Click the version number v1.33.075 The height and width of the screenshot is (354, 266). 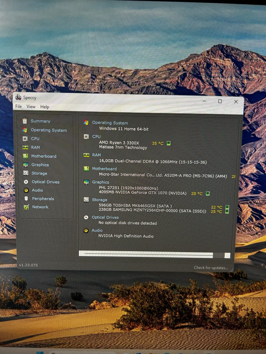point(28,265)
